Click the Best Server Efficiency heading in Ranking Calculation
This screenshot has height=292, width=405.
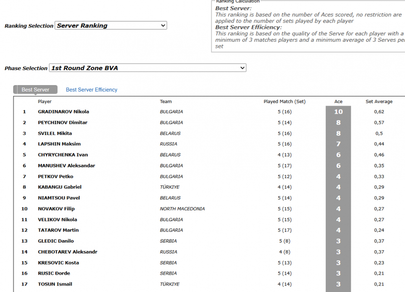coord(248,27)
